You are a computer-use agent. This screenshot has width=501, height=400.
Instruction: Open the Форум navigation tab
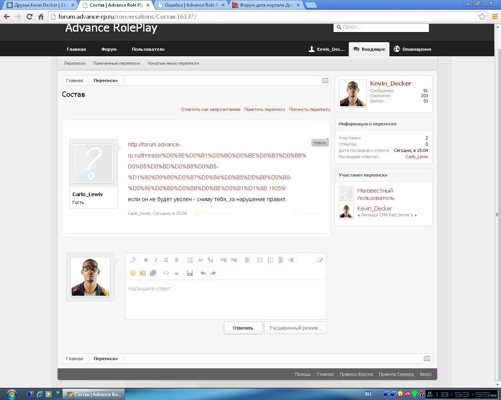pyautogui.click(x=109, y=49)
